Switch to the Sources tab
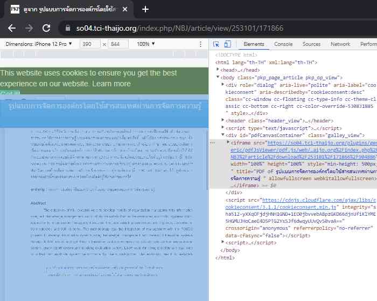377x301 pixels. 311,44
